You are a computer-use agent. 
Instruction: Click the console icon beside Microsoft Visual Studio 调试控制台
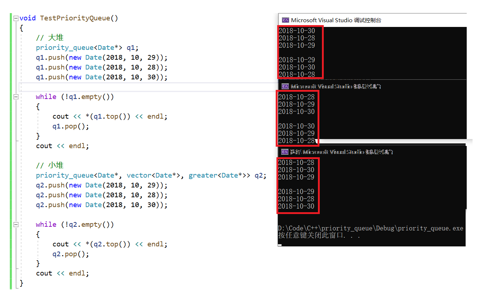(286, 20)
